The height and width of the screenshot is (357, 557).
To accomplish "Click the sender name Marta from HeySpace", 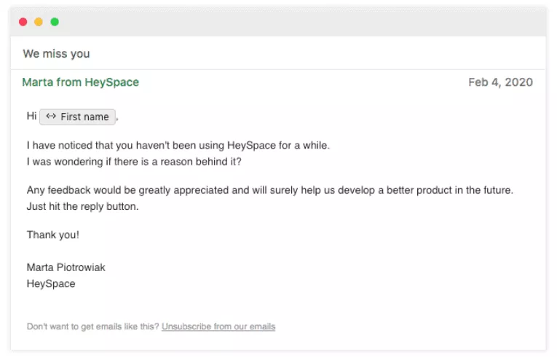I will pos(81,82).
